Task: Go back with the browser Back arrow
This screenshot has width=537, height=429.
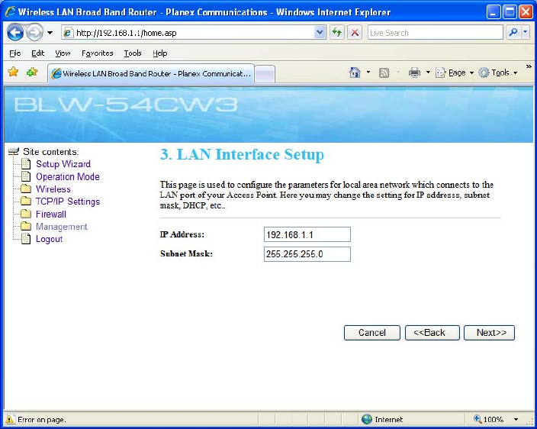Action: (x=15, y=33)
